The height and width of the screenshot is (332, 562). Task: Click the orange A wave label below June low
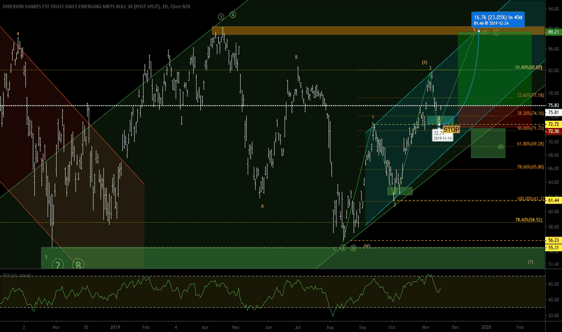click(262, 206)
